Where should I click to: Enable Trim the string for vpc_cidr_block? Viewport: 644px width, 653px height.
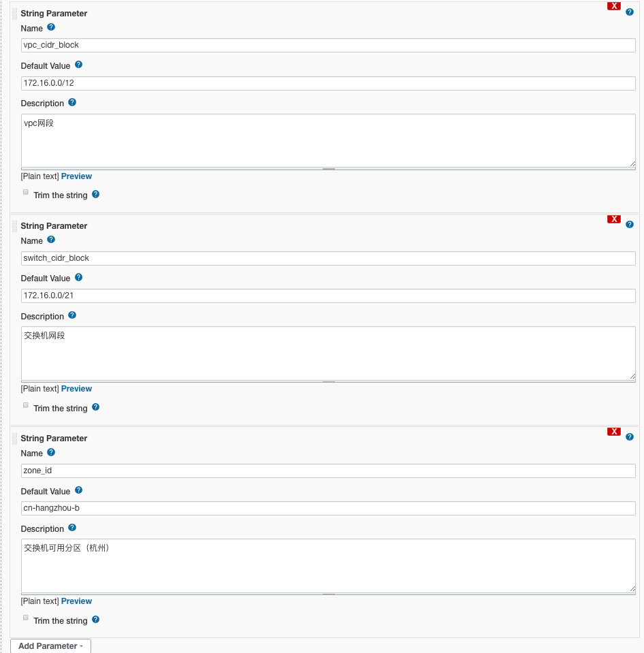pos(26,193)
